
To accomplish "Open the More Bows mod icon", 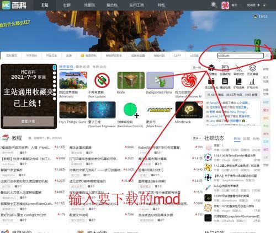I will tap(160, 110).
